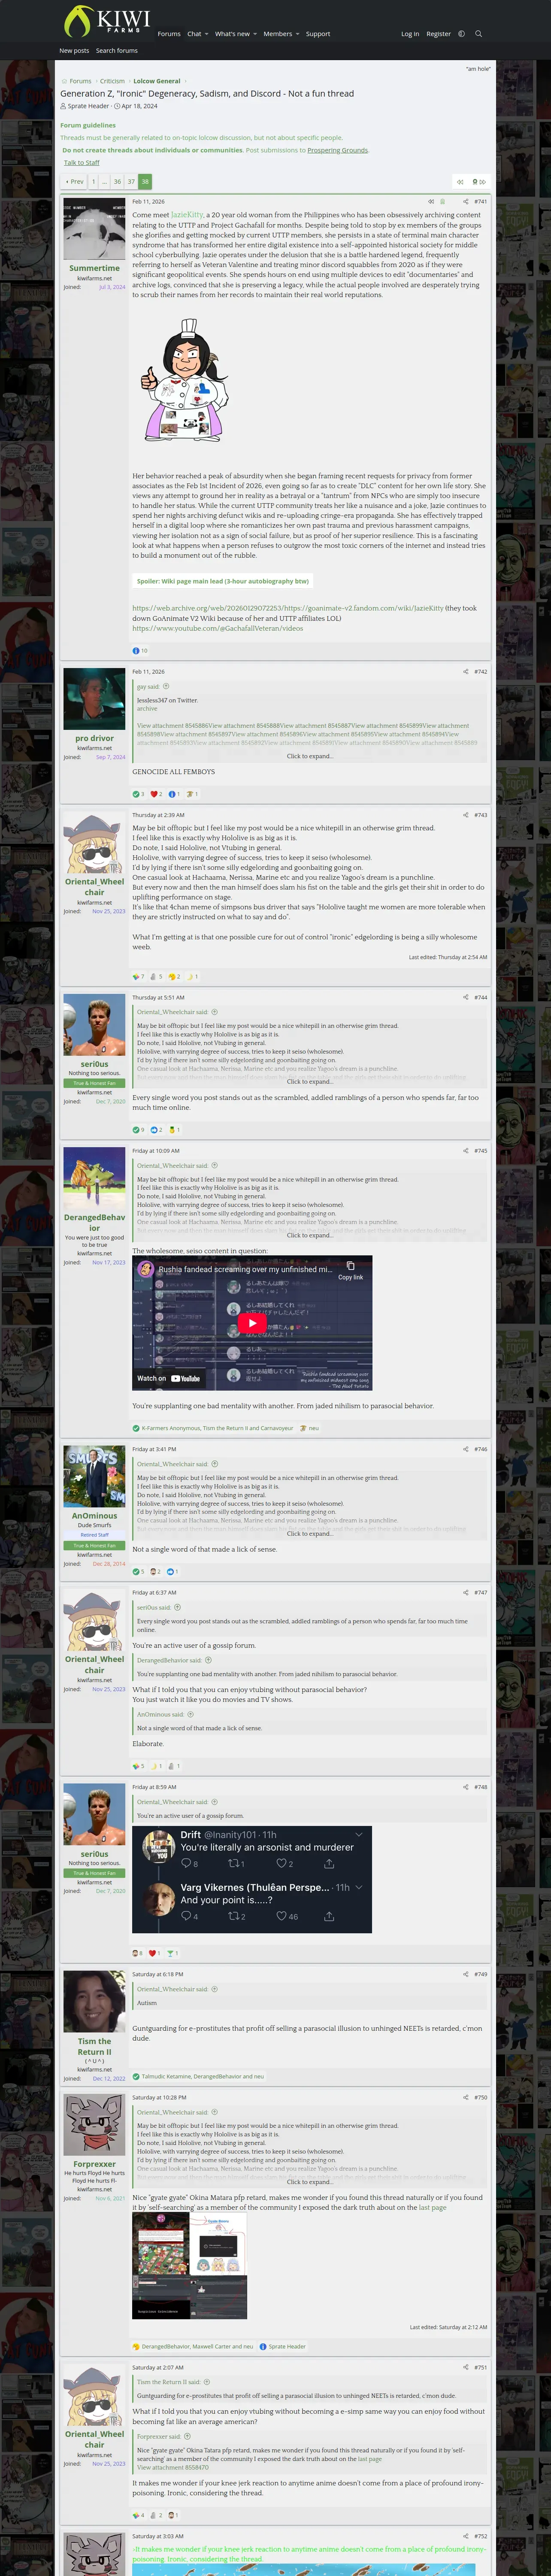Toggle the dark/light style variation icon

(x=461, y=34)
